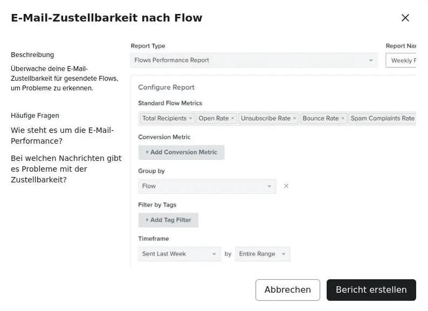Remove the Unsubscribe Rate metric tag

pyautogui.click(x=294, y=118)
